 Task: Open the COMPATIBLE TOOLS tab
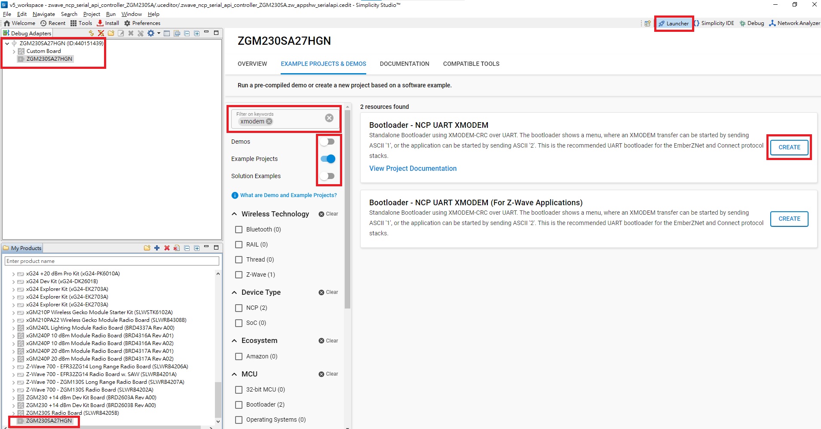pyautogui.click(x=471, y=64)
